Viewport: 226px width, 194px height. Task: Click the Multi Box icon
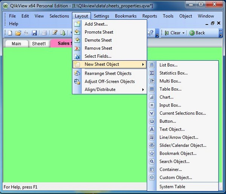tap(152, 81)
